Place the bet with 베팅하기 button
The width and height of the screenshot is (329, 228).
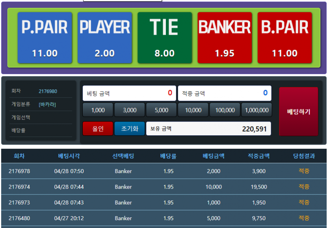298,112
